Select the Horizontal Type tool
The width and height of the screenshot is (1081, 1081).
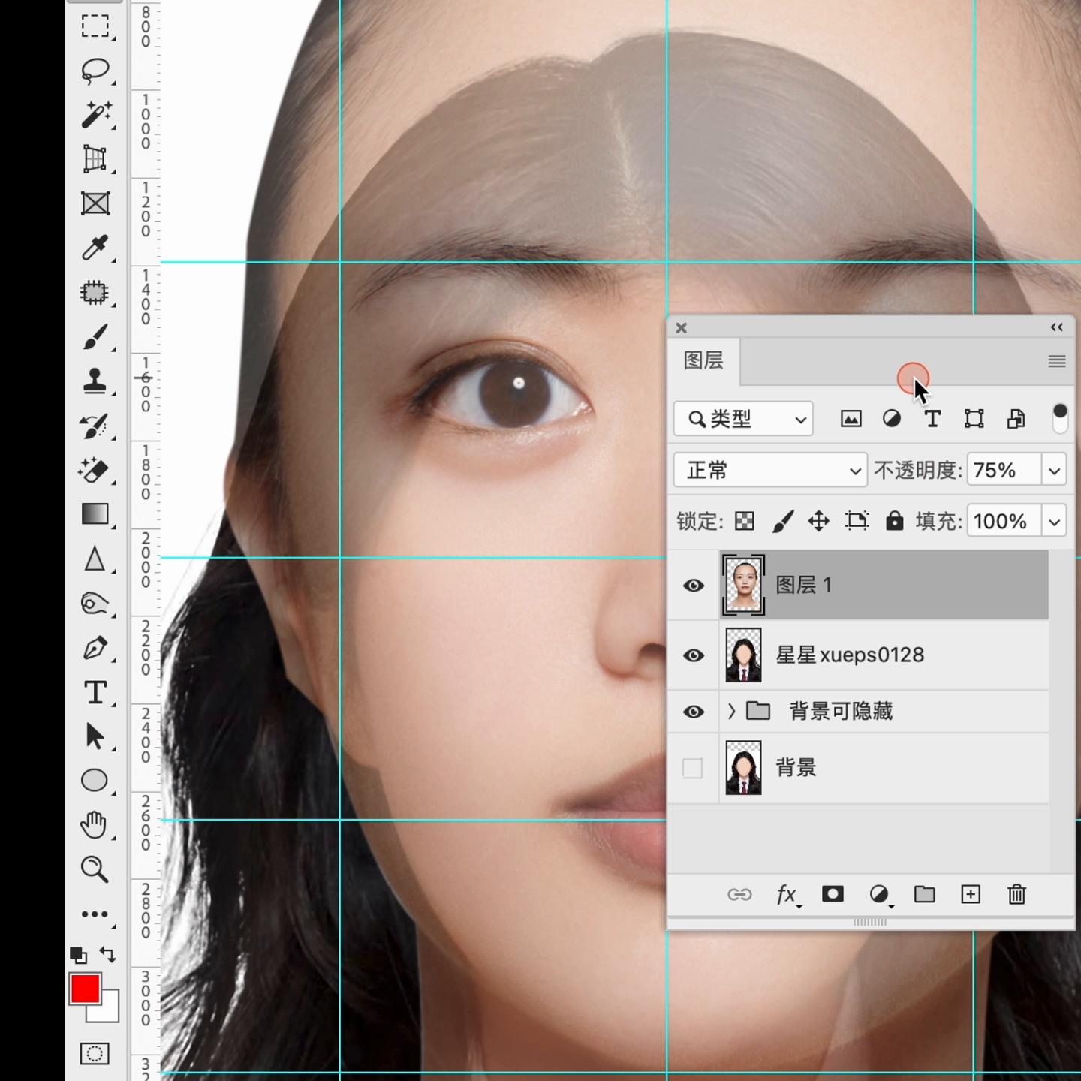pos(95,692)
